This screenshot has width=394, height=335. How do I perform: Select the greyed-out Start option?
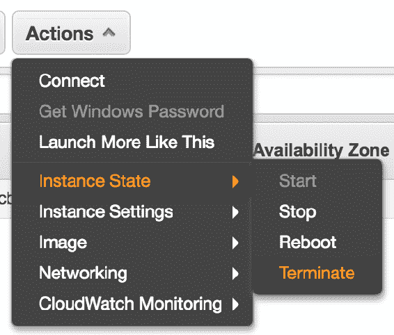(298, 181)
